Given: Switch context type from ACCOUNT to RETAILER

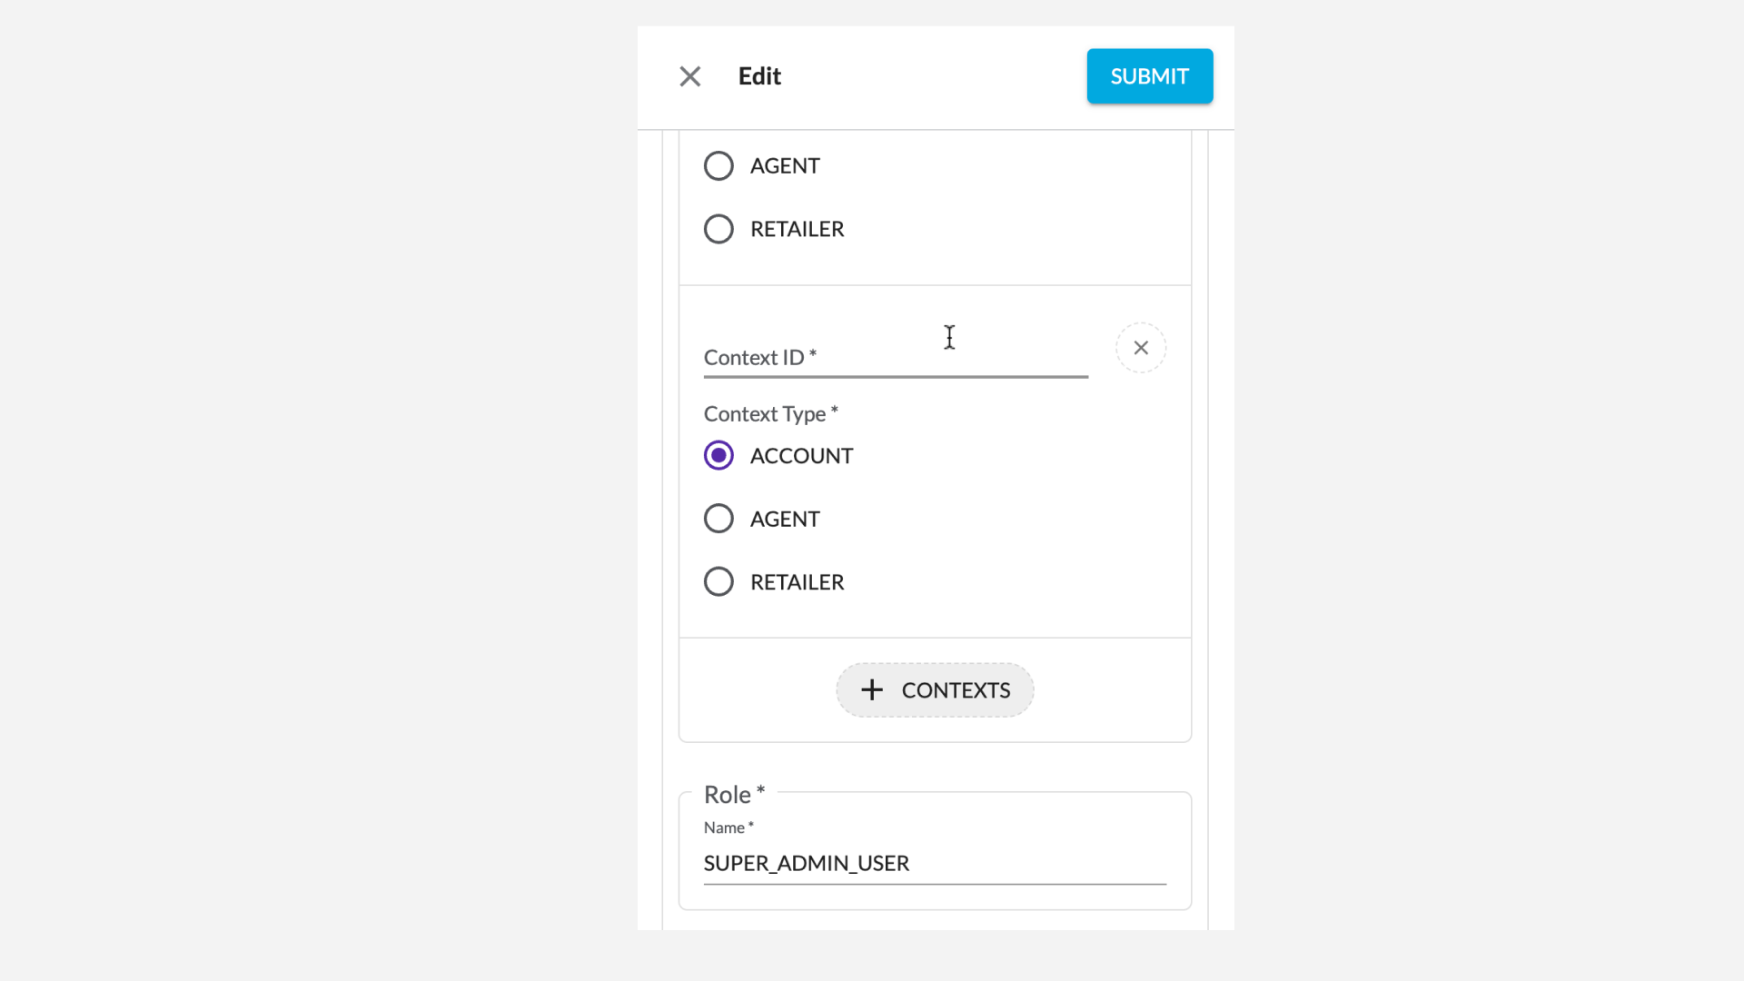Looking at the screenshot, I should coord(718,581).
